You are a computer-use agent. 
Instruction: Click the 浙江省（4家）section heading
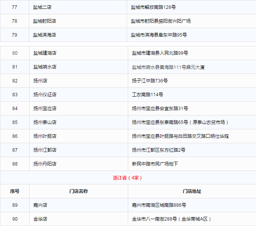tap(128, 178)
